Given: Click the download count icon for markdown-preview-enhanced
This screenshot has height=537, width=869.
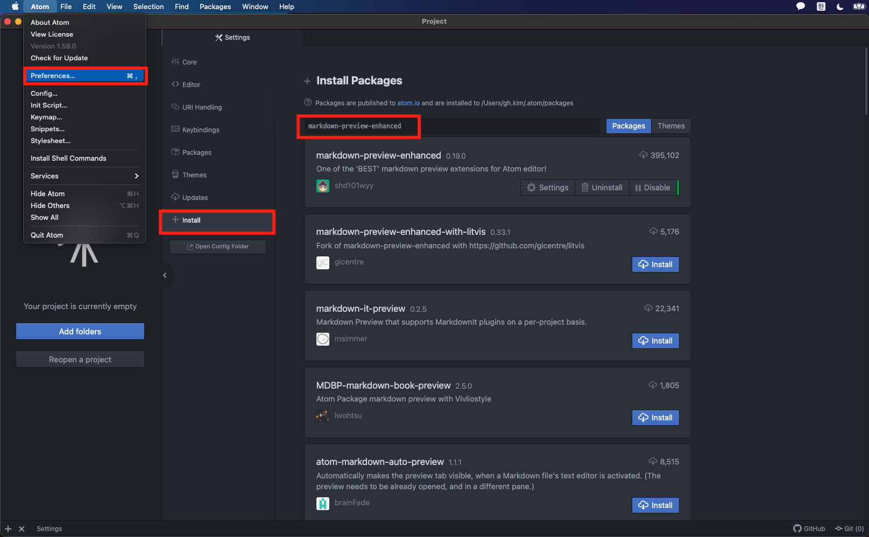Looking at the screenshot, I should 644,155.
